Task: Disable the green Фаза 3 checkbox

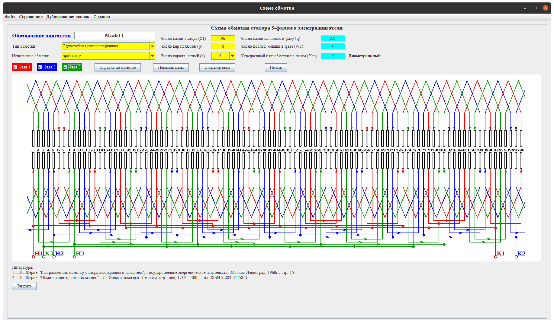Action: (66, 67)
